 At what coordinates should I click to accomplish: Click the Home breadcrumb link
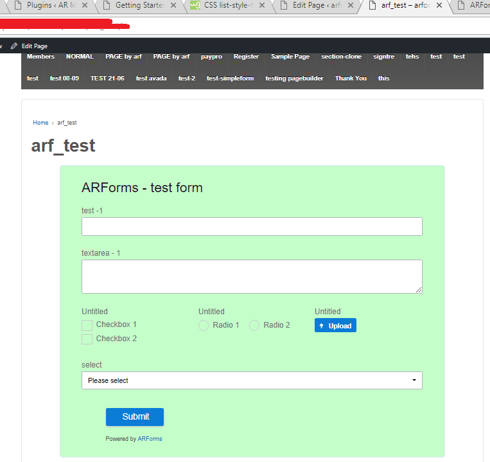(40, 123)
